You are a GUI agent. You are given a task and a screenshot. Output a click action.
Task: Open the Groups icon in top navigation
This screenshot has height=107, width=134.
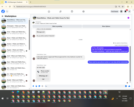83,12
